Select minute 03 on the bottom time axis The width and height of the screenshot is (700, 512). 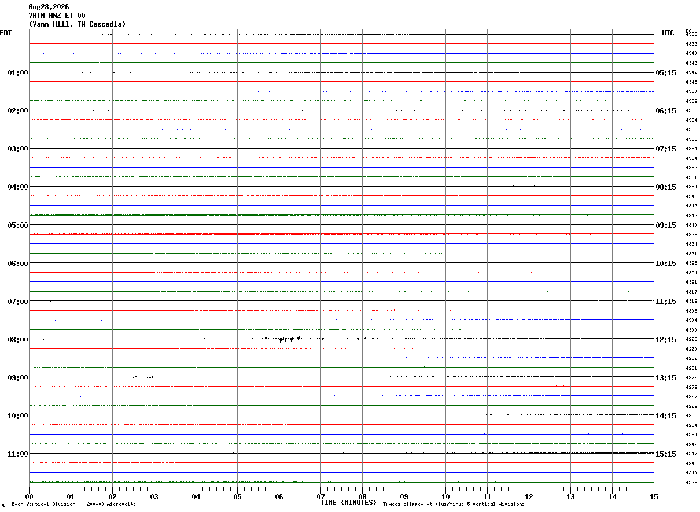(154, 496)
